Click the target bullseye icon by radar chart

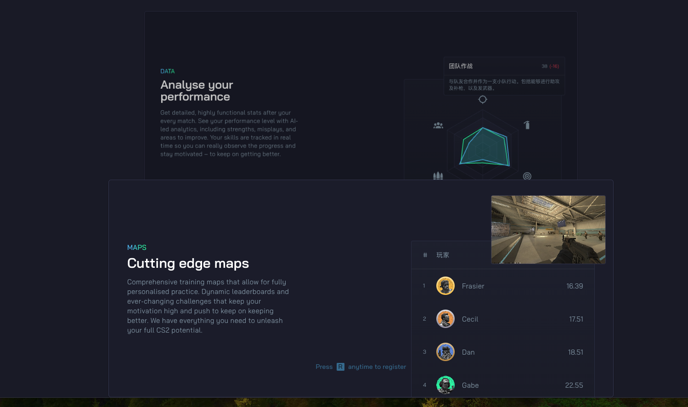[527, 176]
